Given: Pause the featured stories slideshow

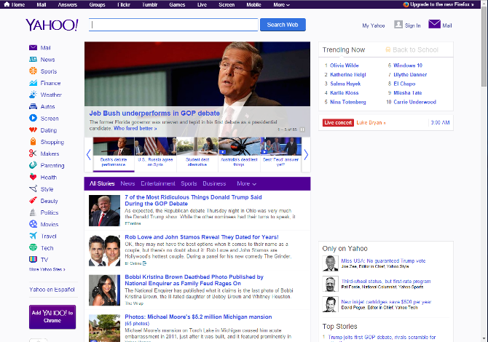Looking at the screenshot, I should pos(302,129).
